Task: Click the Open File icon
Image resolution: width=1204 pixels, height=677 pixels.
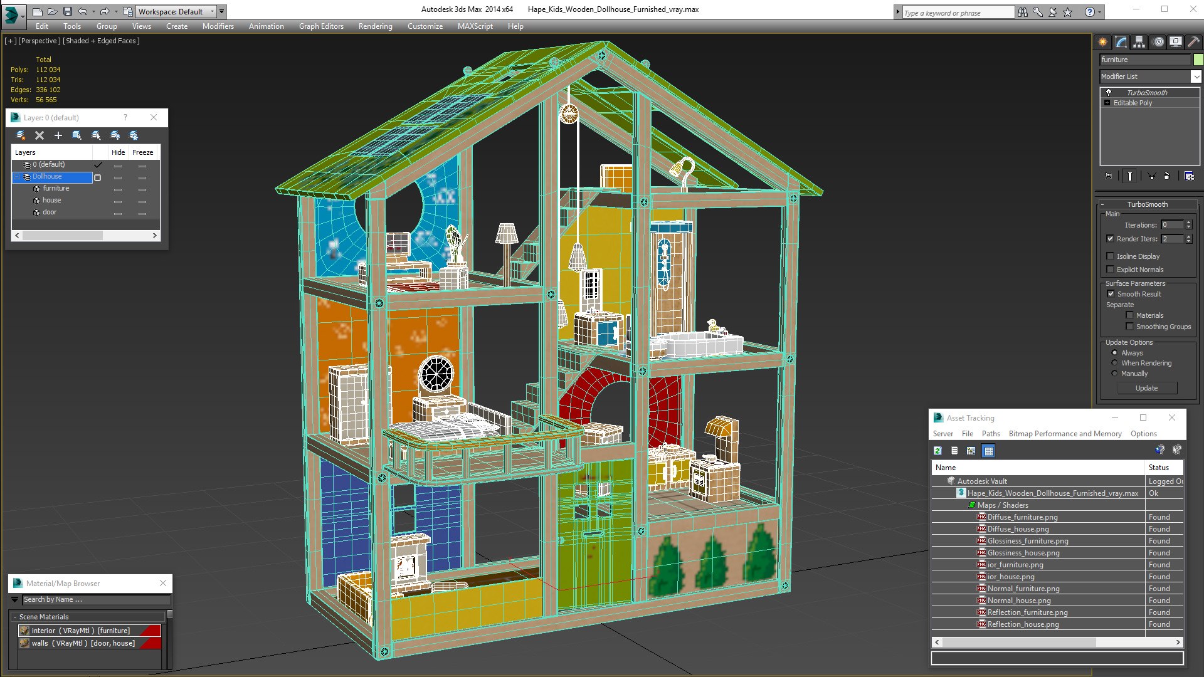Action: click(x=52, y=11)
